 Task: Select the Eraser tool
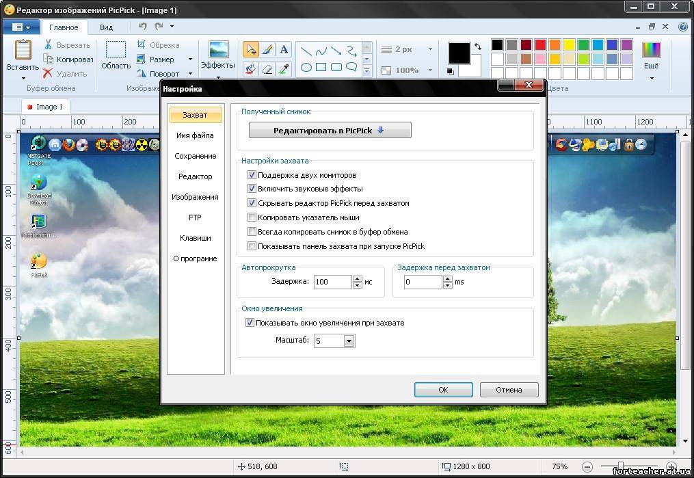pos(267,68)
